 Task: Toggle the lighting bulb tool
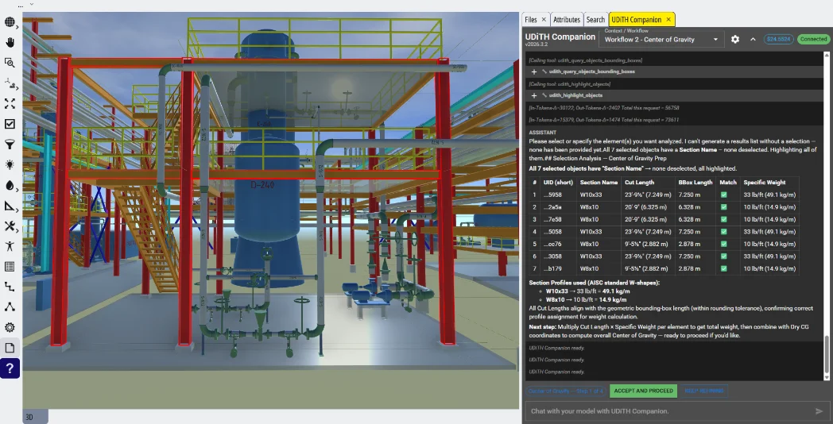[x=10, y=164]
